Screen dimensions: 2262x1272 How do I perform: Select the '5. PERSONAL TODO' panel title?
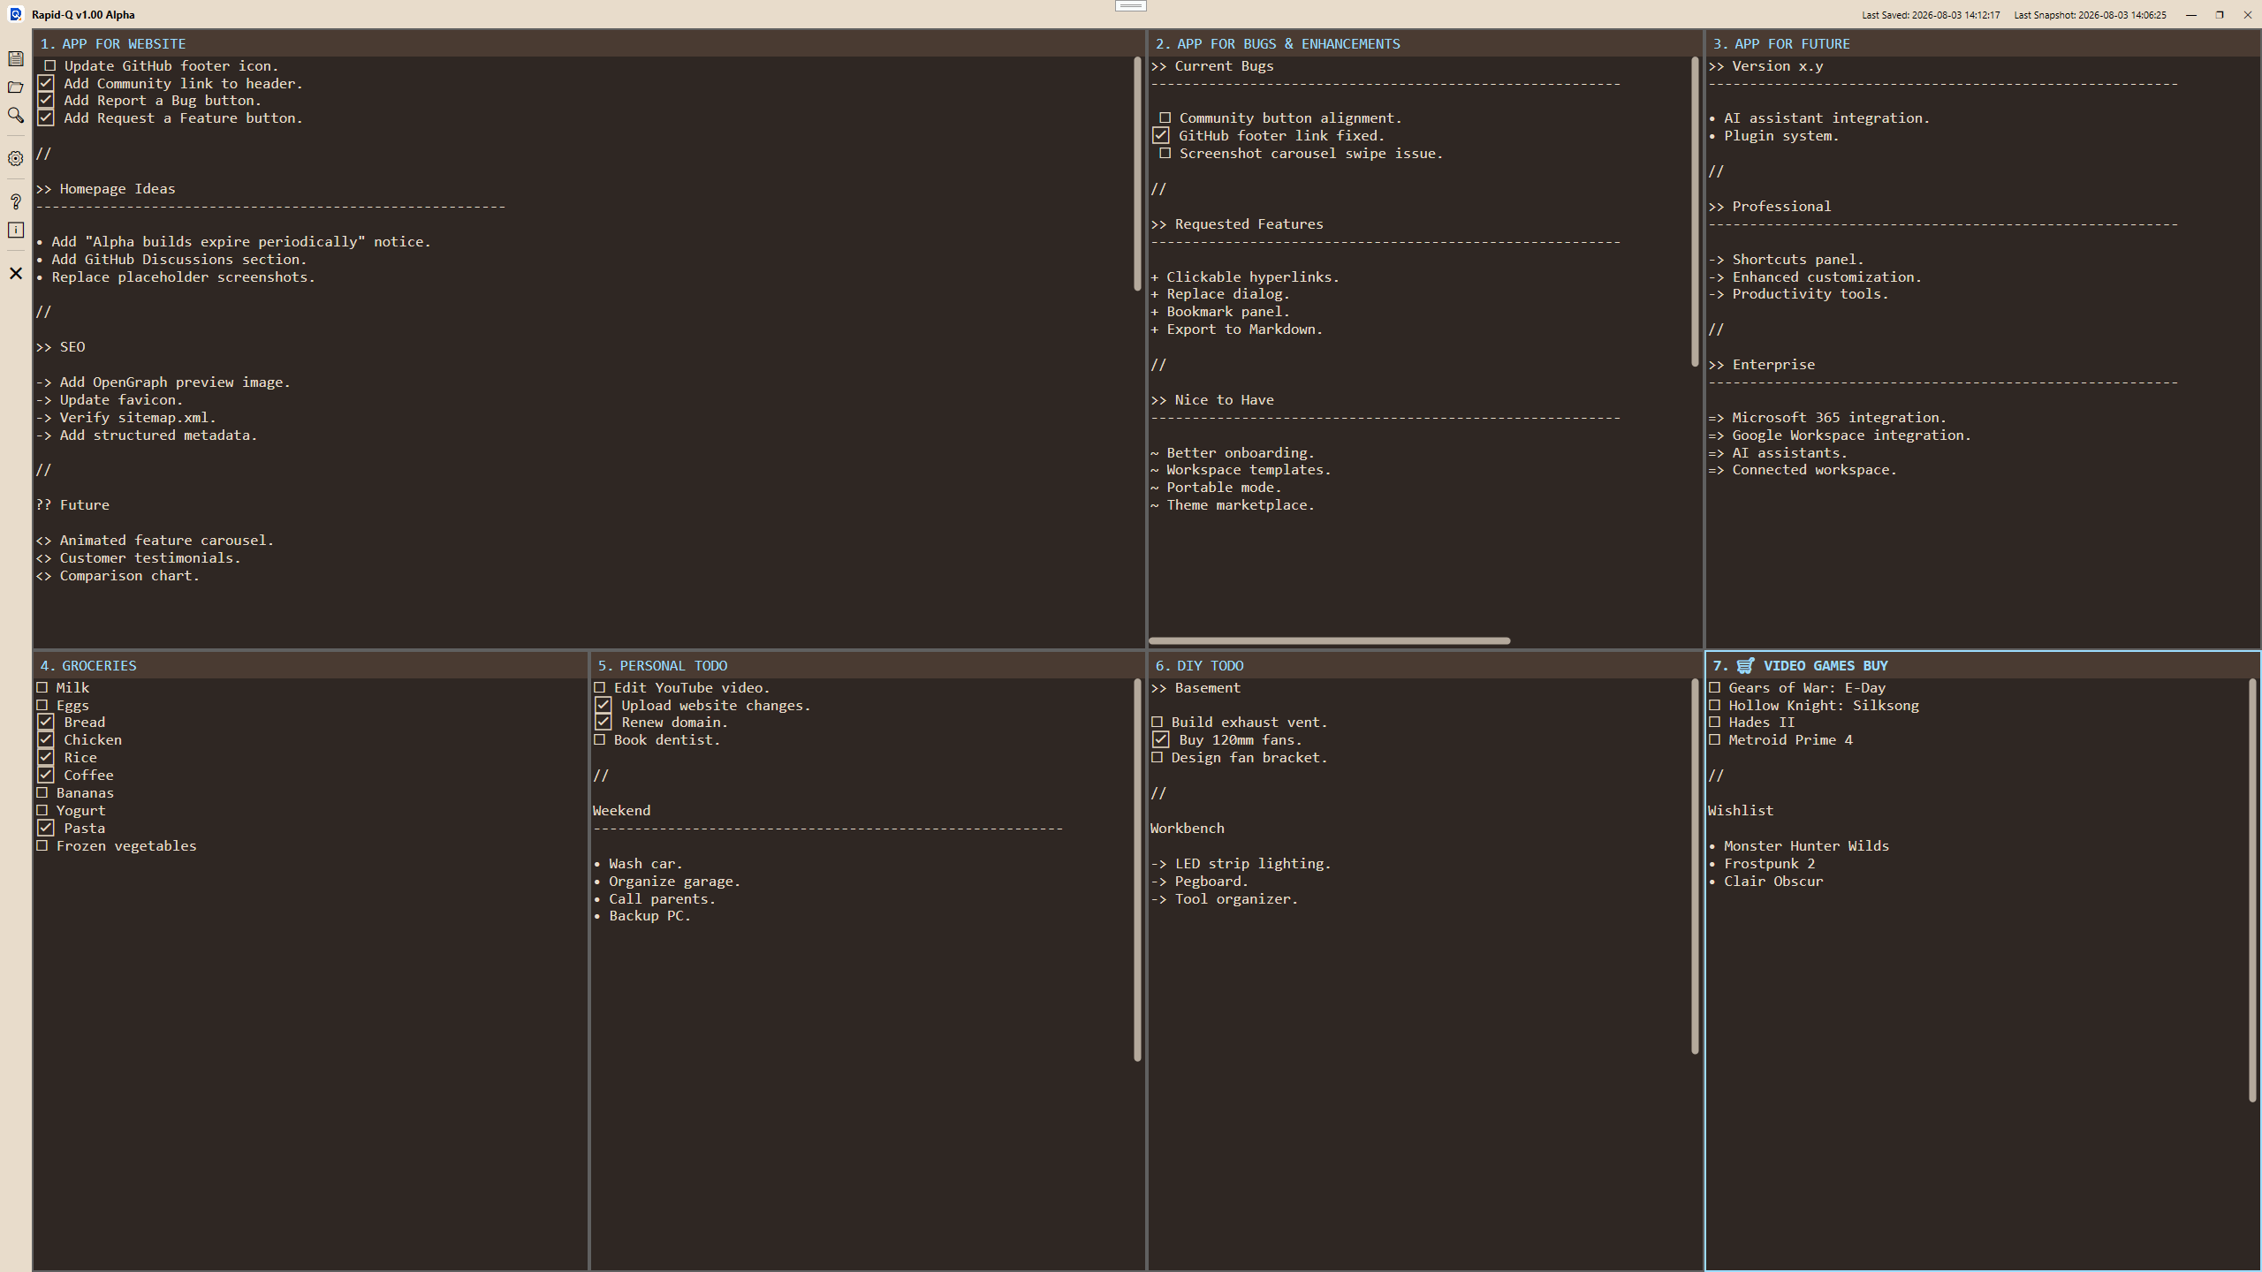click(663, 666)
